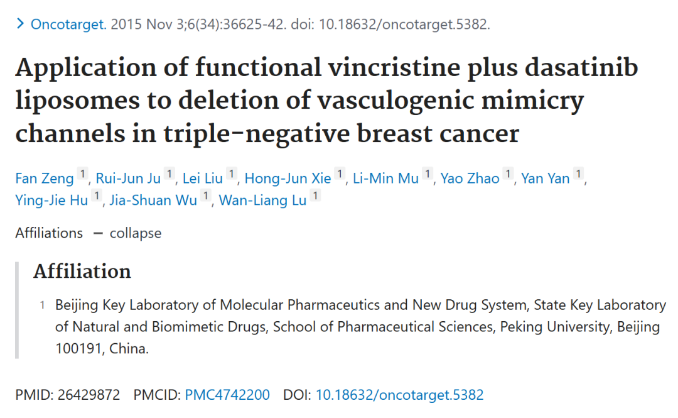This screenshot has height=418, width=678.
Task: Click the article title heading
Action: pyautogui.click(x=326, y=100)
